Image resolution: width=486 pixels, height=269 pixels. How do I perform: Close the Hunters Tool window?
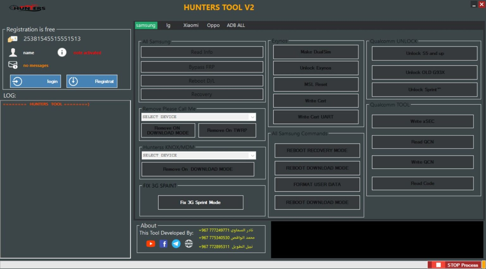[482, 4]
